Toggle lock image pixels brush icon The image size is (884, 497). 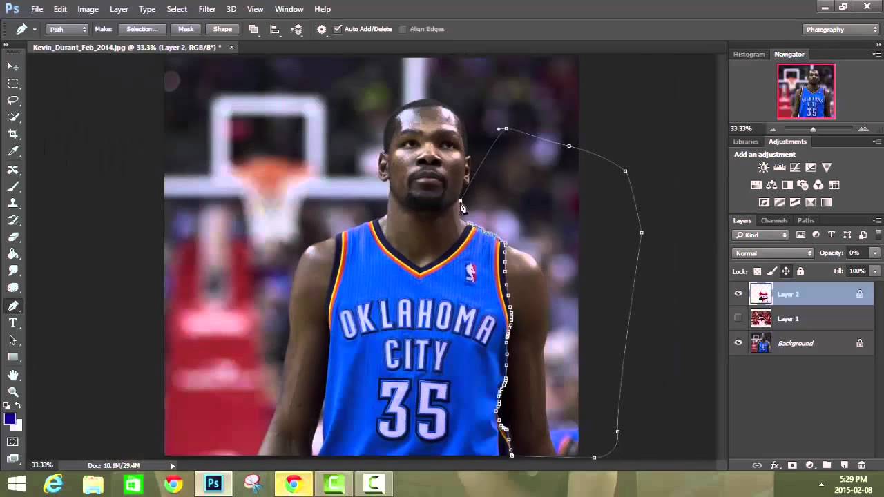[772, 271]
